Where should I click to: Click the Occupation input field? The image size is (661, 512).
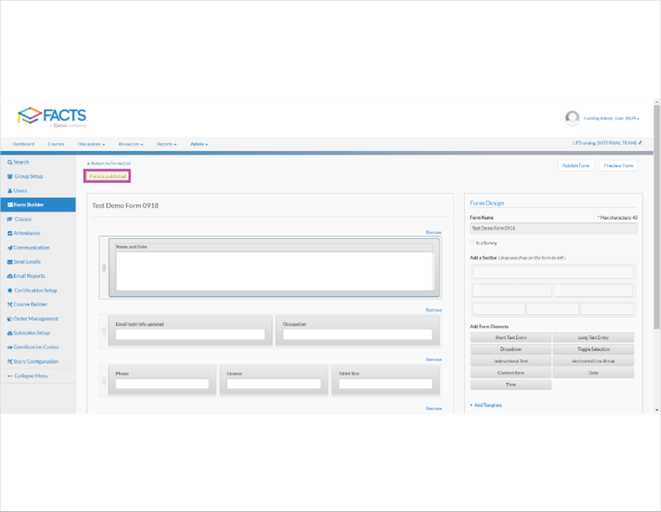click(x=357, y=334)
